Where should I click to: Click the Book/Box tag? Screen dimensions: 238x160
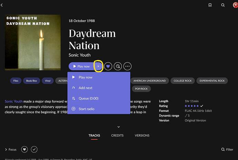click(x=32, y=81)
